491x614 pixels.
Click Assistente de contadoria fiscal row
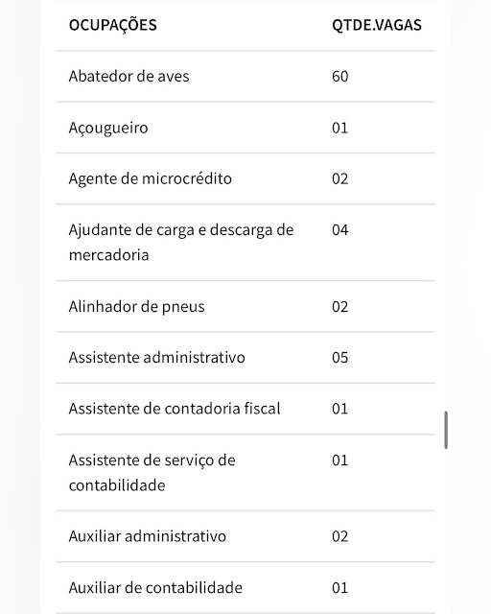pos(245,409)
